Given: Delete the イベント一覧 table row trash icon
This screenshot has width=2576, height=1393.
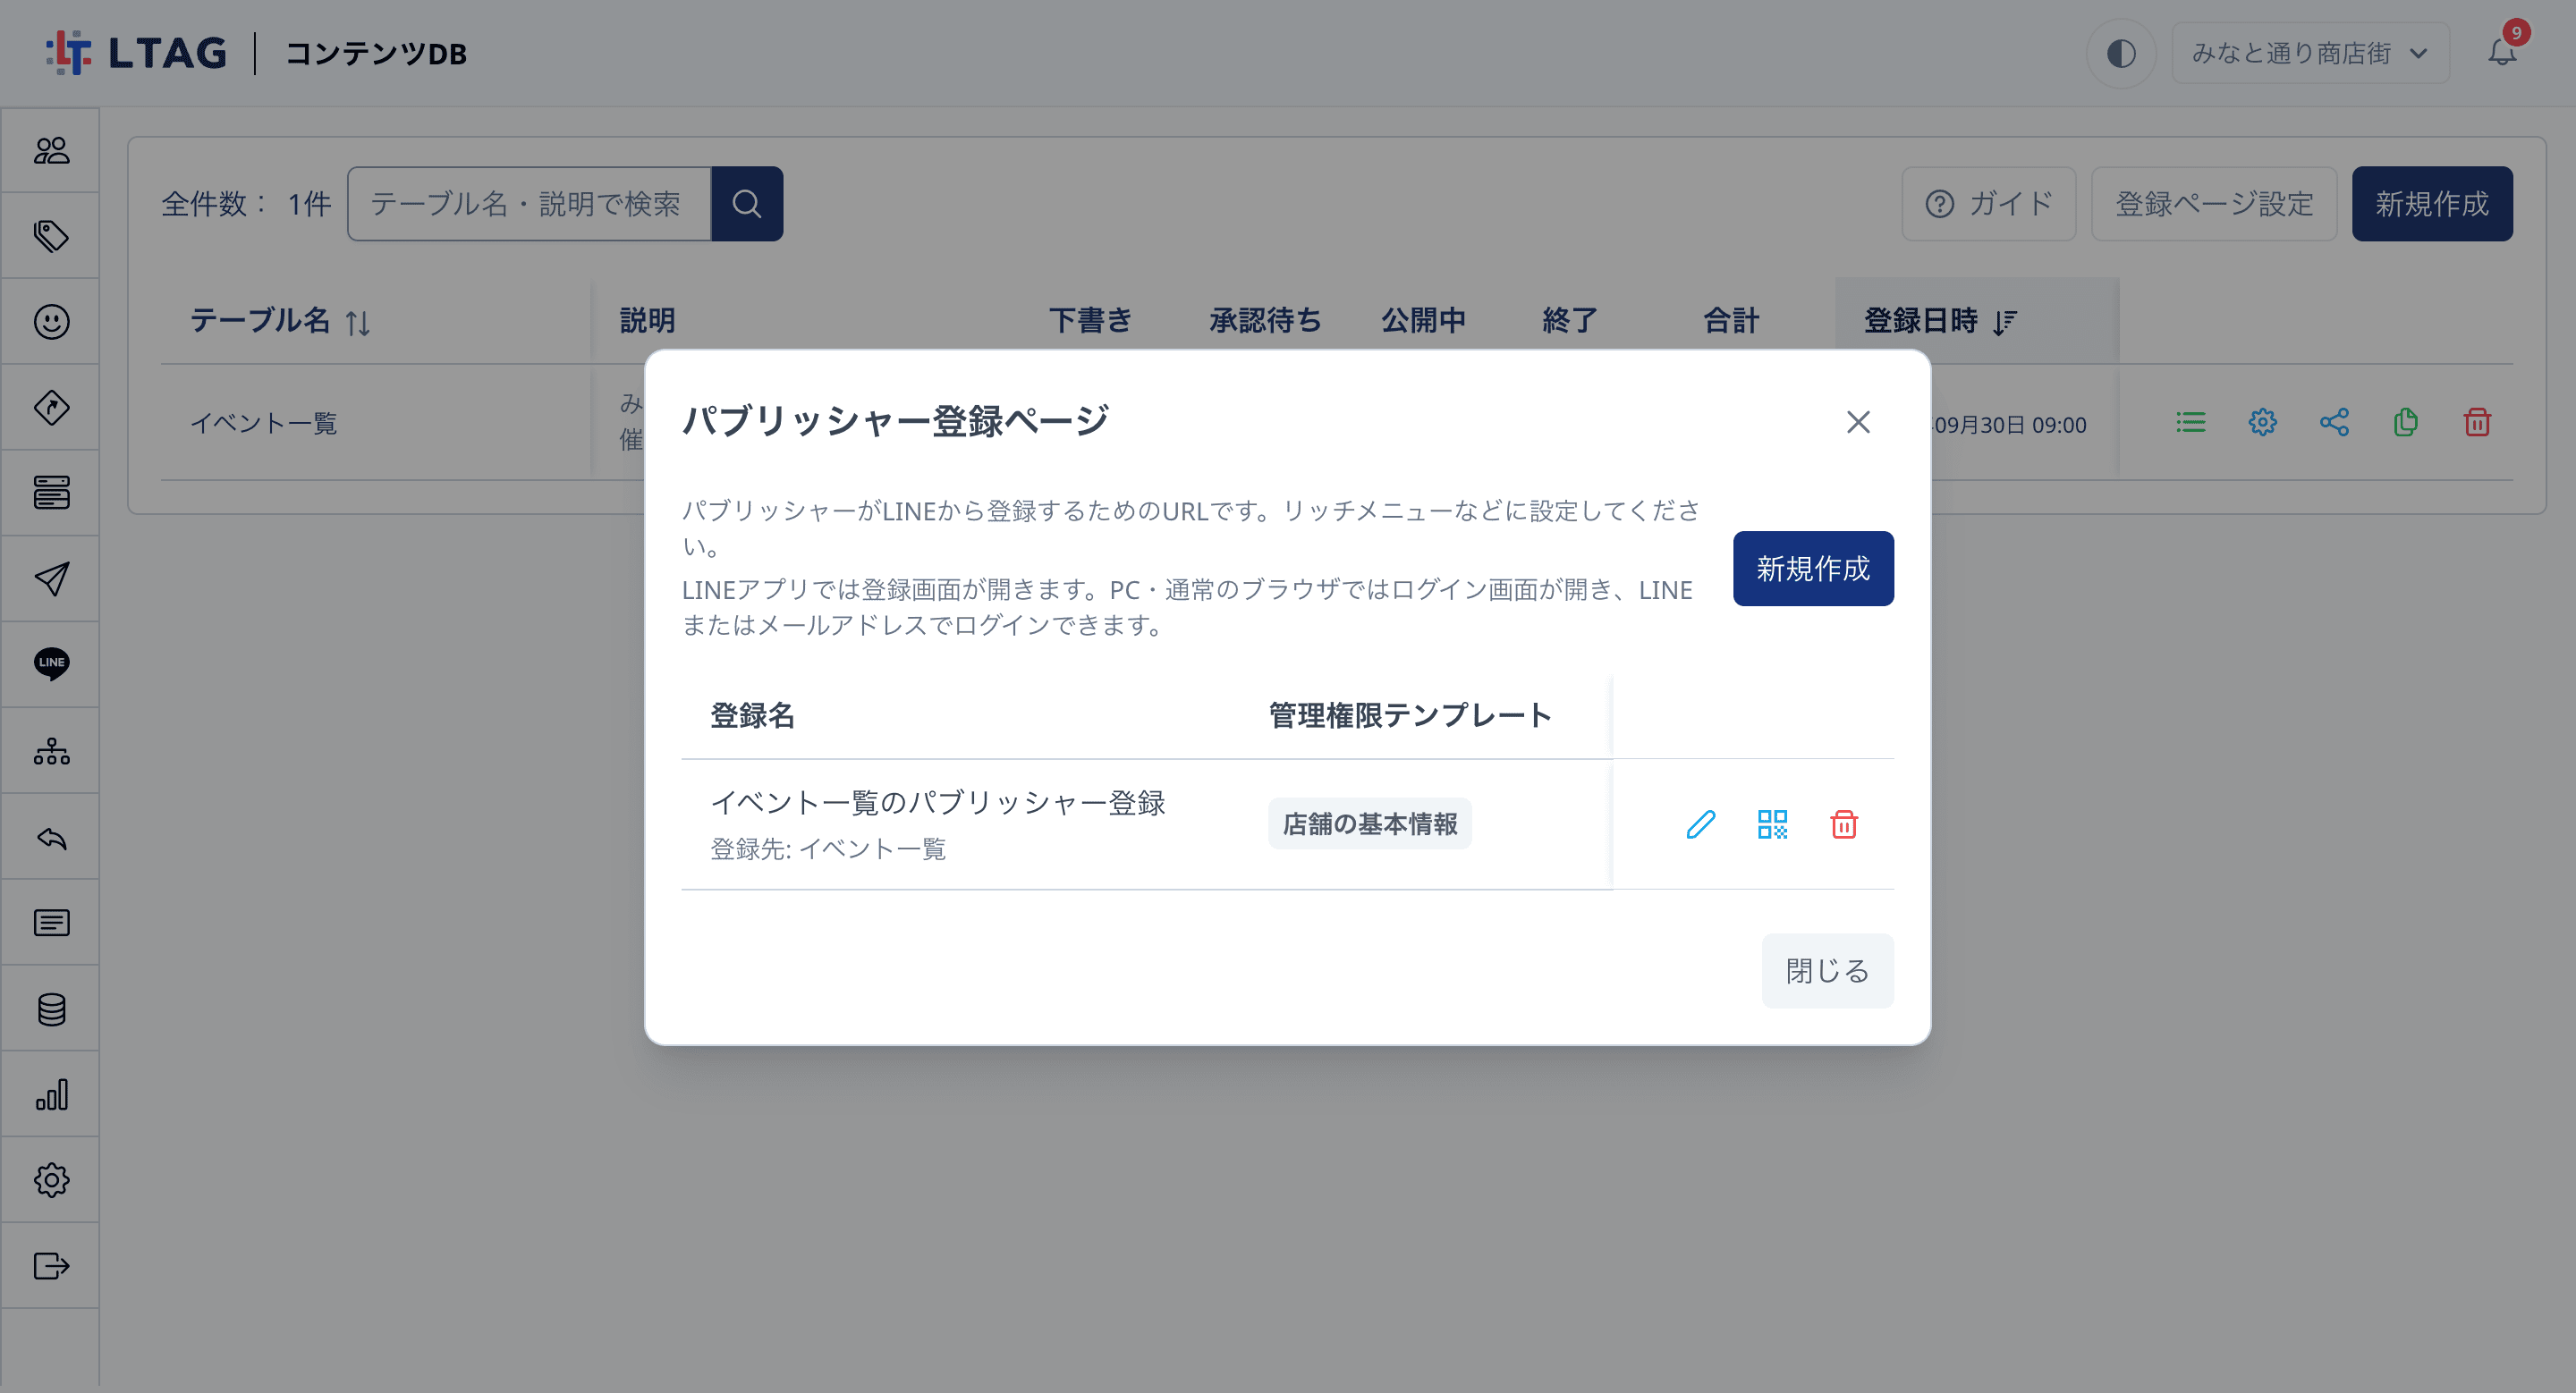Looking at the screenshot, I should [2477, 423].
